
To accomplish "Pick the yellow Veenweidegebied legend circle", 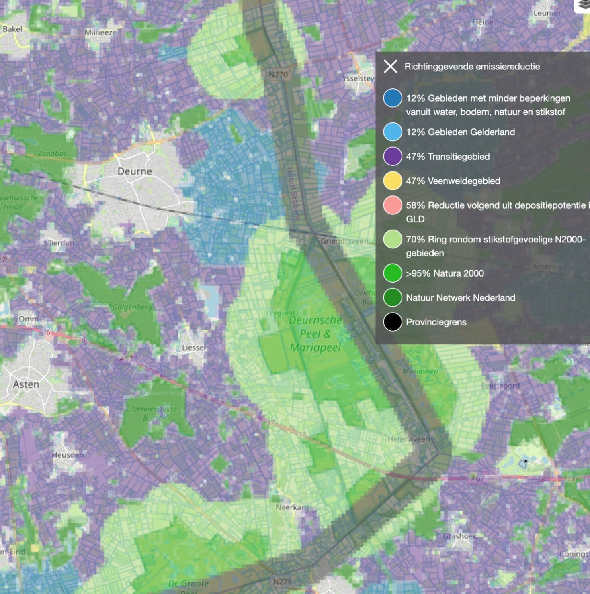I will point(392,181).
